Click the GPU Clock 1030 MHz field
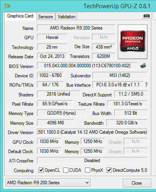Image resolution: width=156 pixels, height=192 pixels. point(49,141)
